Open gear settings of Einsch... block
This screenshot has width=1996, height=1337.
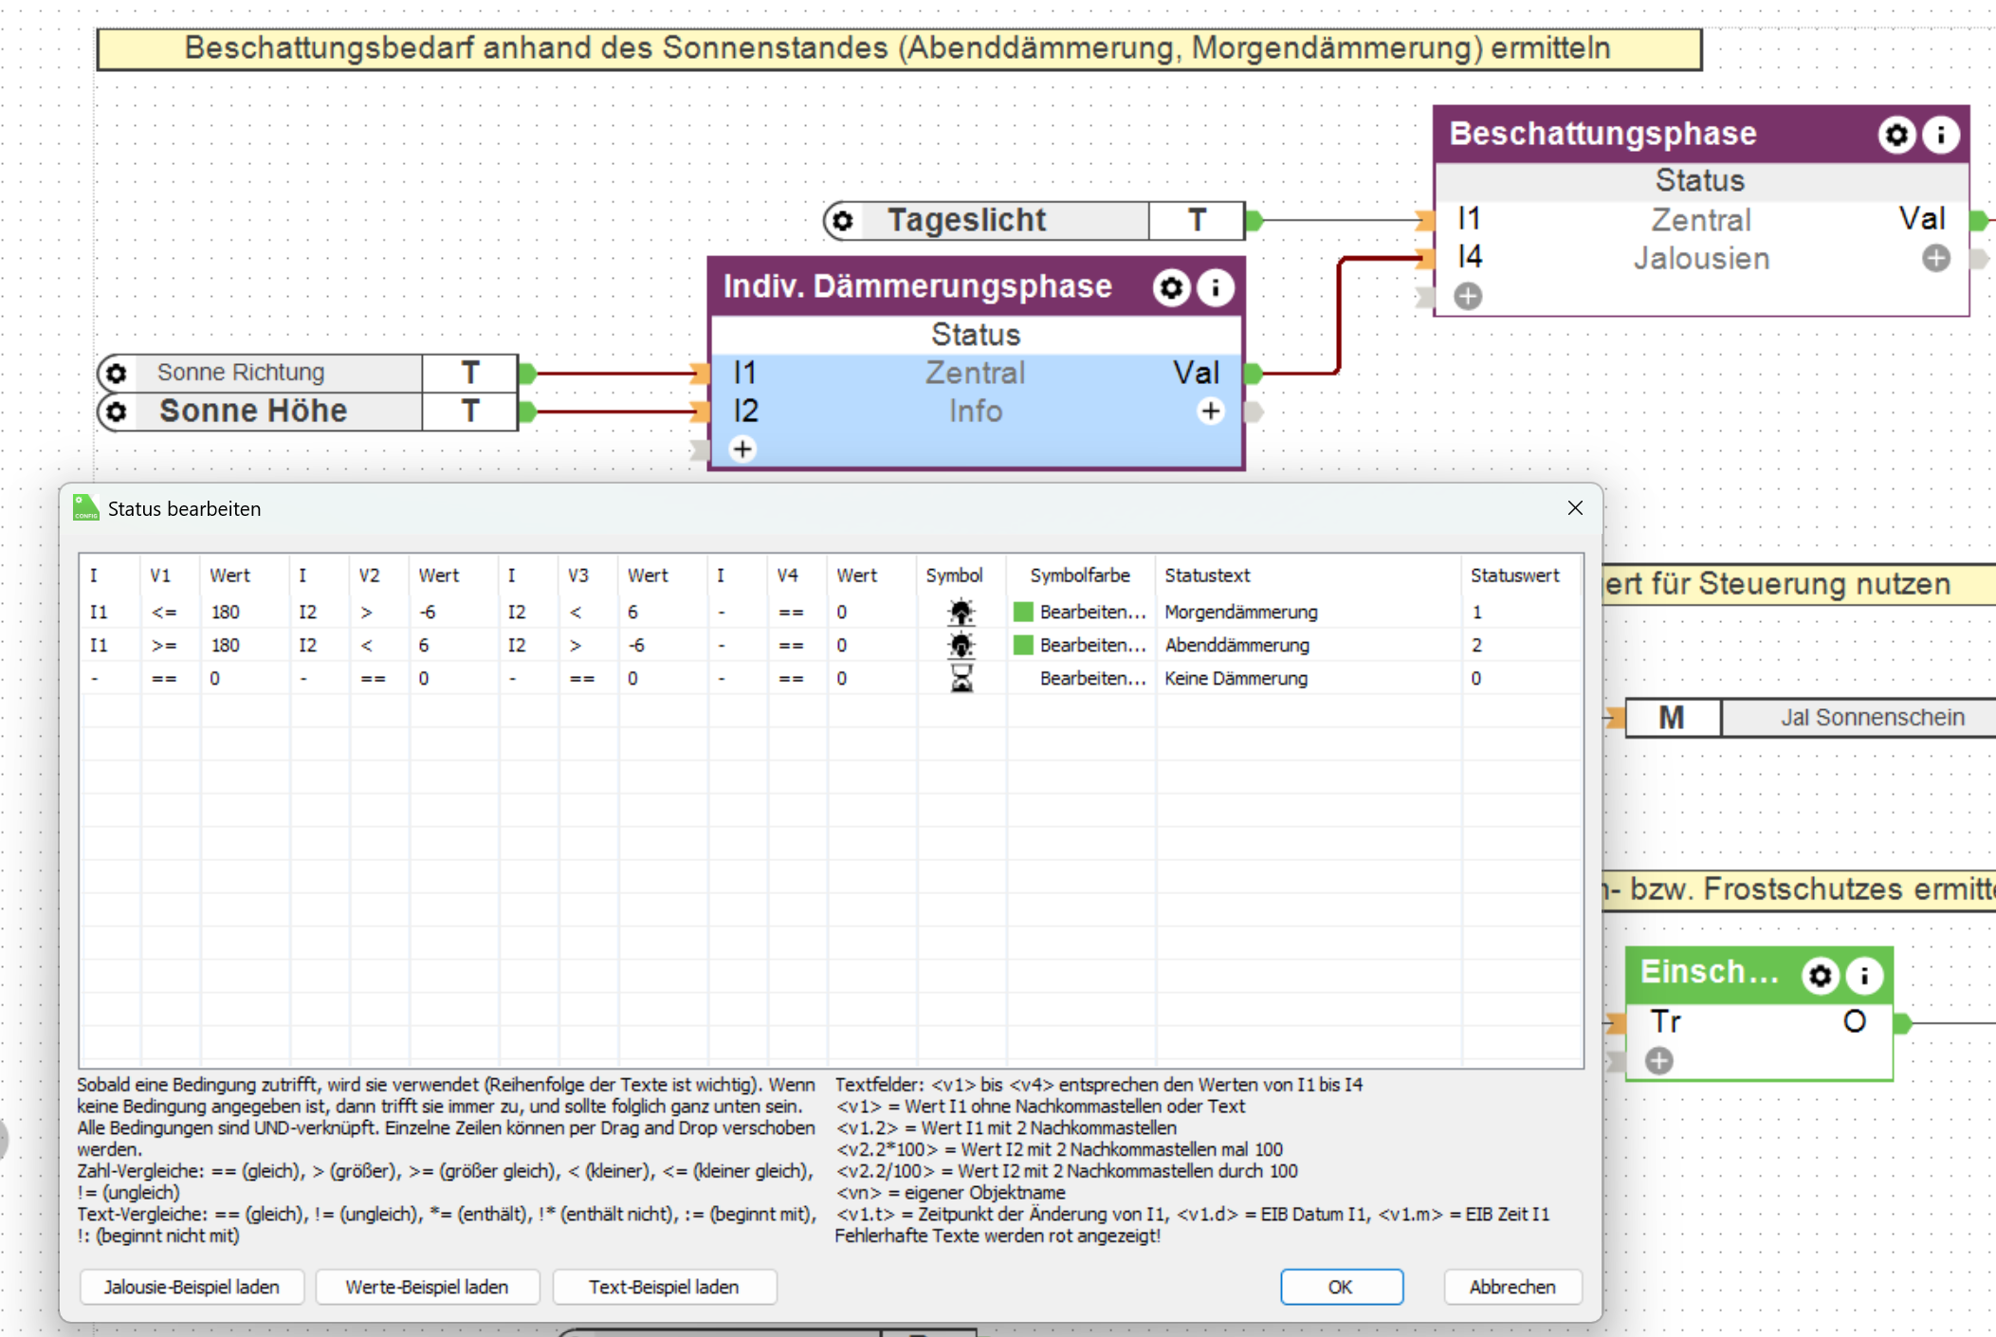(x=1820, y=975)
